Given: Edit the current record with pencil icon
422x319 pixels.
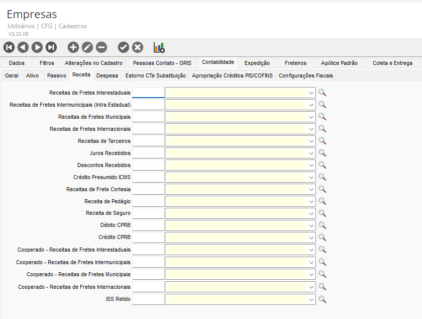Looking at the screenshot, I should pos(87,47).
